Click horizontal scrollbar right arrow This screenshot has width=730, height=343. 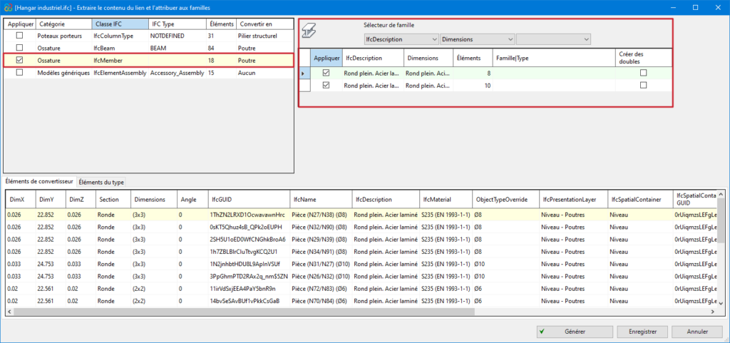713,312
